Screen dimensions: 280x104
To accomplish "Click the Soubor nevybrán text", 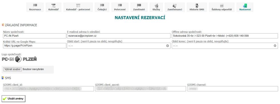I will [33, 69].
